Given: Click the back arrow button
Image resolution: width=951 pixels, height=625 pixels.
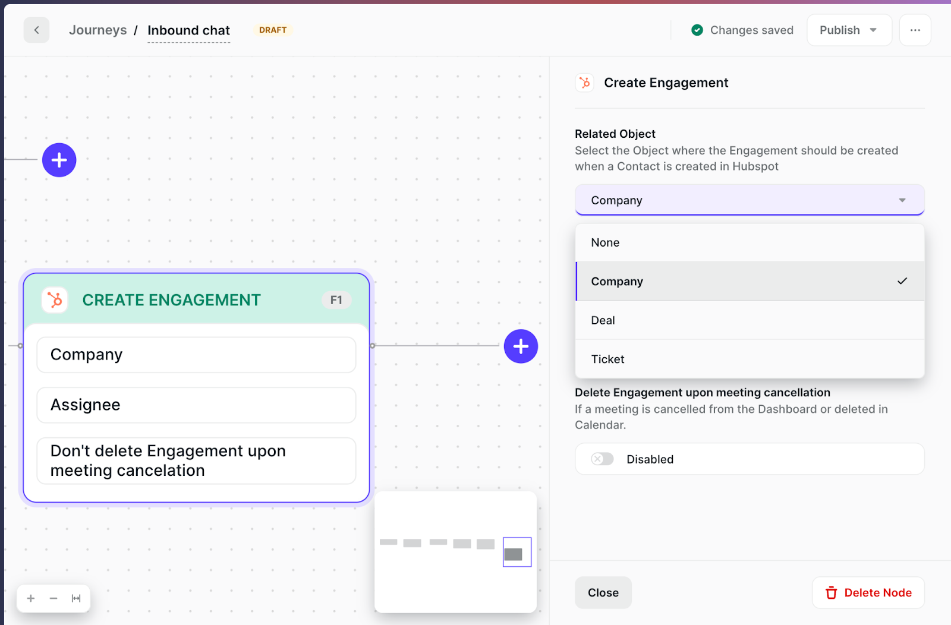Looking at the screenshot, I should point(36,30).
